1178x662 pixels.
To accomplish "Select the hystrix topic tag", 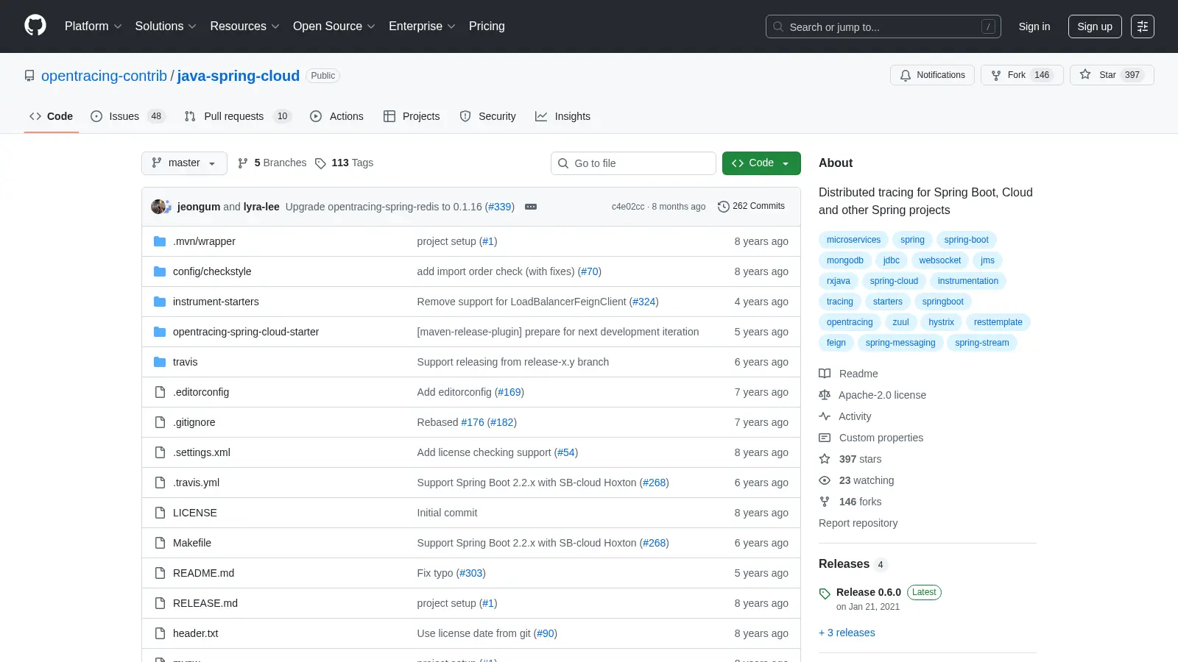I will pos(941,322).
